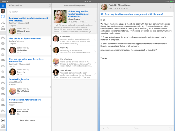Open Mark Walters' reply preview text

[x=76, y=64]
